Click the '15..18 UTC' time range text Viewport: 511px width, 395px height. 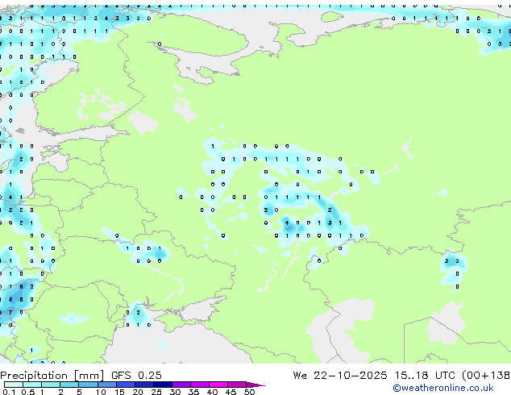[424, 376]
